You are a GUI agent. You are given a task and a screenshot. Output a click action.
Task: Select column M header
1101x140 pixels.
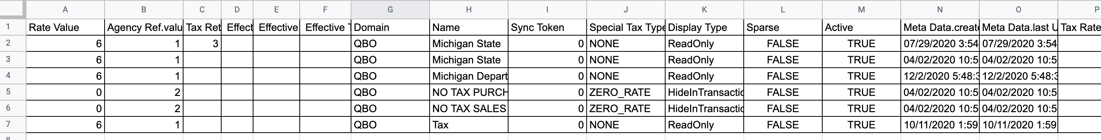click(861, 9)
